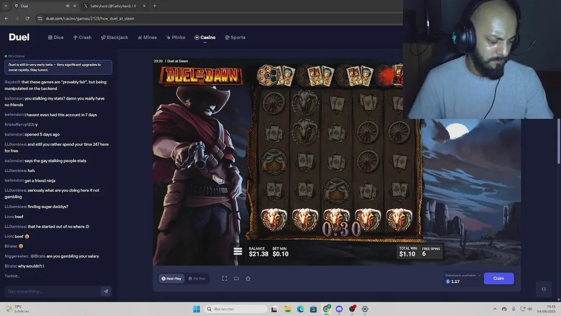
Task: Open Task View on the taskbar
Action: tap(274, 309)
